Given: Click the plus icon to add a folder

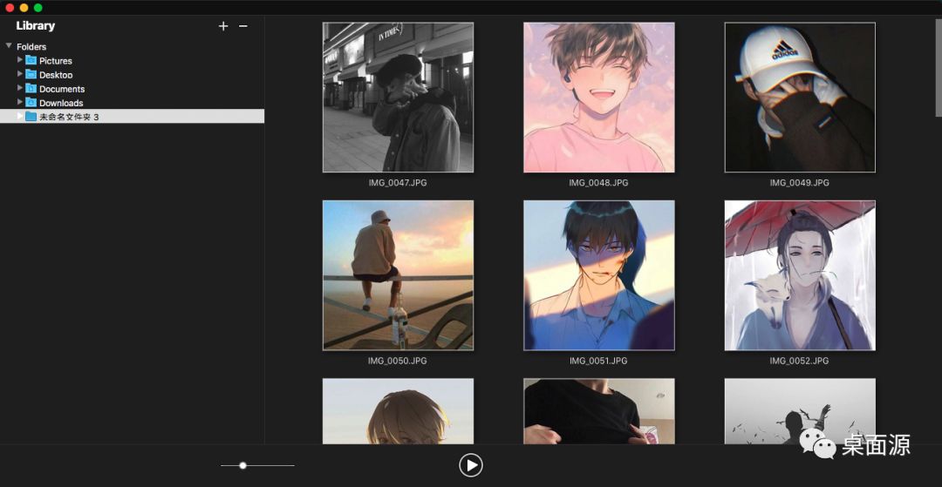Looking at the screenshot, I should 223,26.
